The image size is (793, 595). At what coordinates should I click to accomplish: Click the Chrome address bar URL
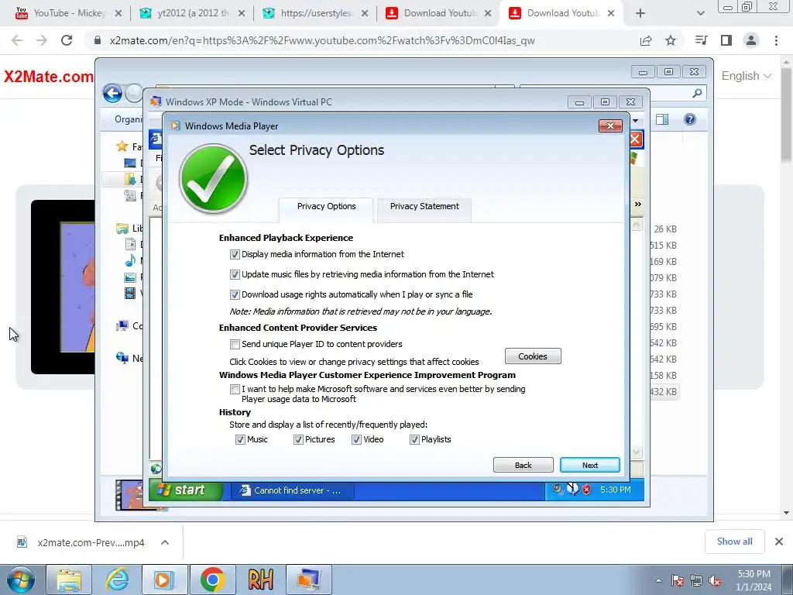coord(322,40)
